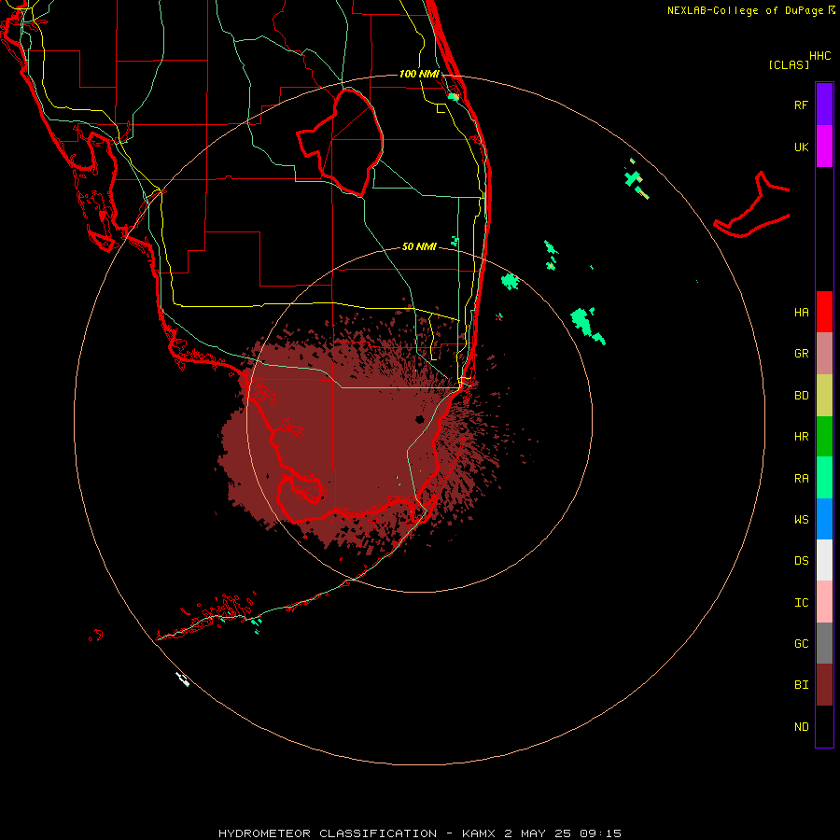Image resolution: width=840 pixels, height=840 pixels.
Task: Click the red HA legend color swatch
Action: (x=824, y=312)
